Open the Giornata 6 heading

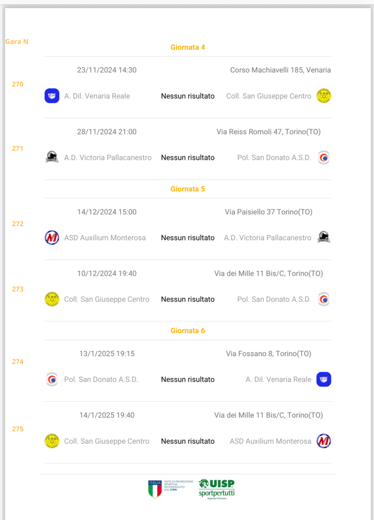click(x=188, y=331)
